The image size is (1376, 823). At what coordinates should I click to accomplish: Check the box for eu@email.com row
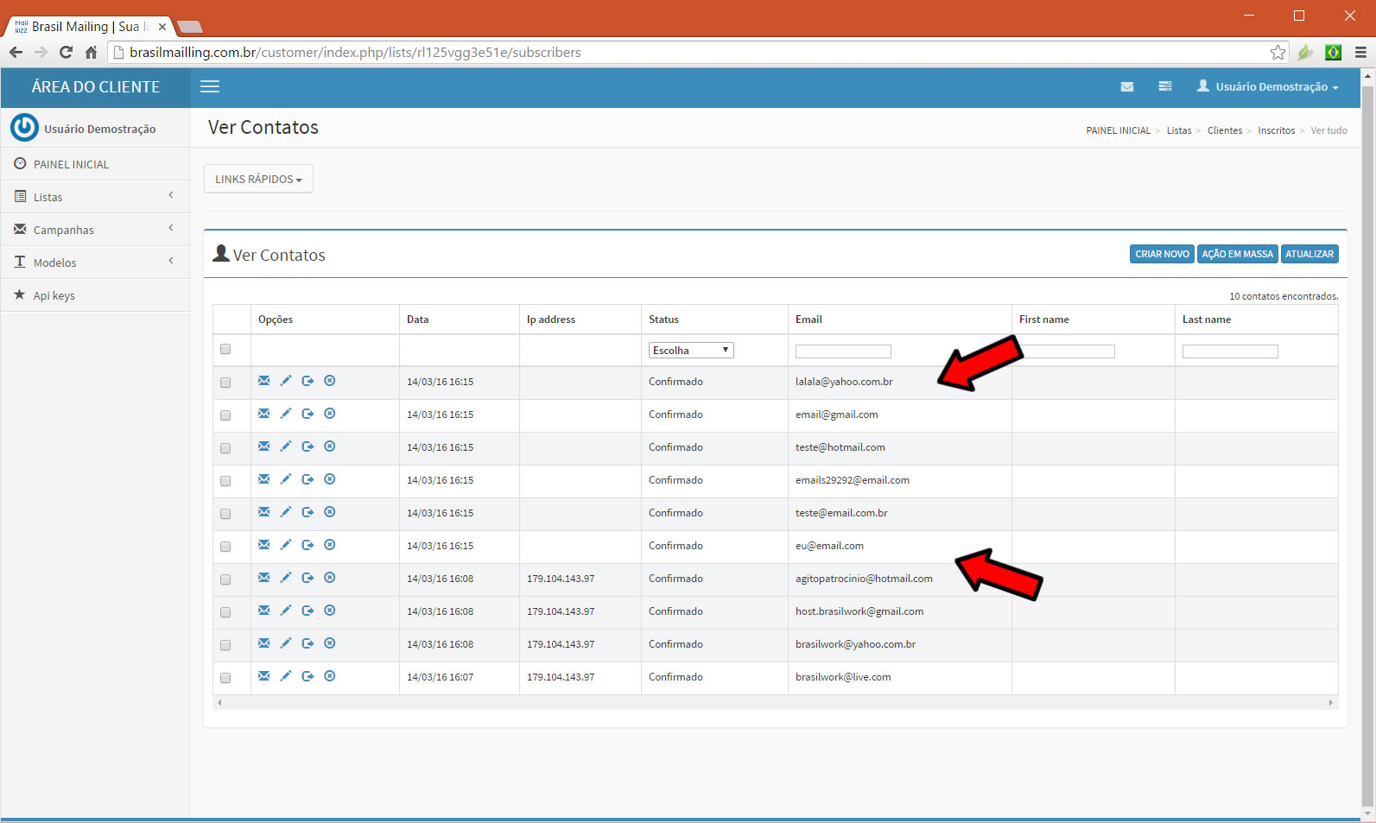[x=225, y=547]
